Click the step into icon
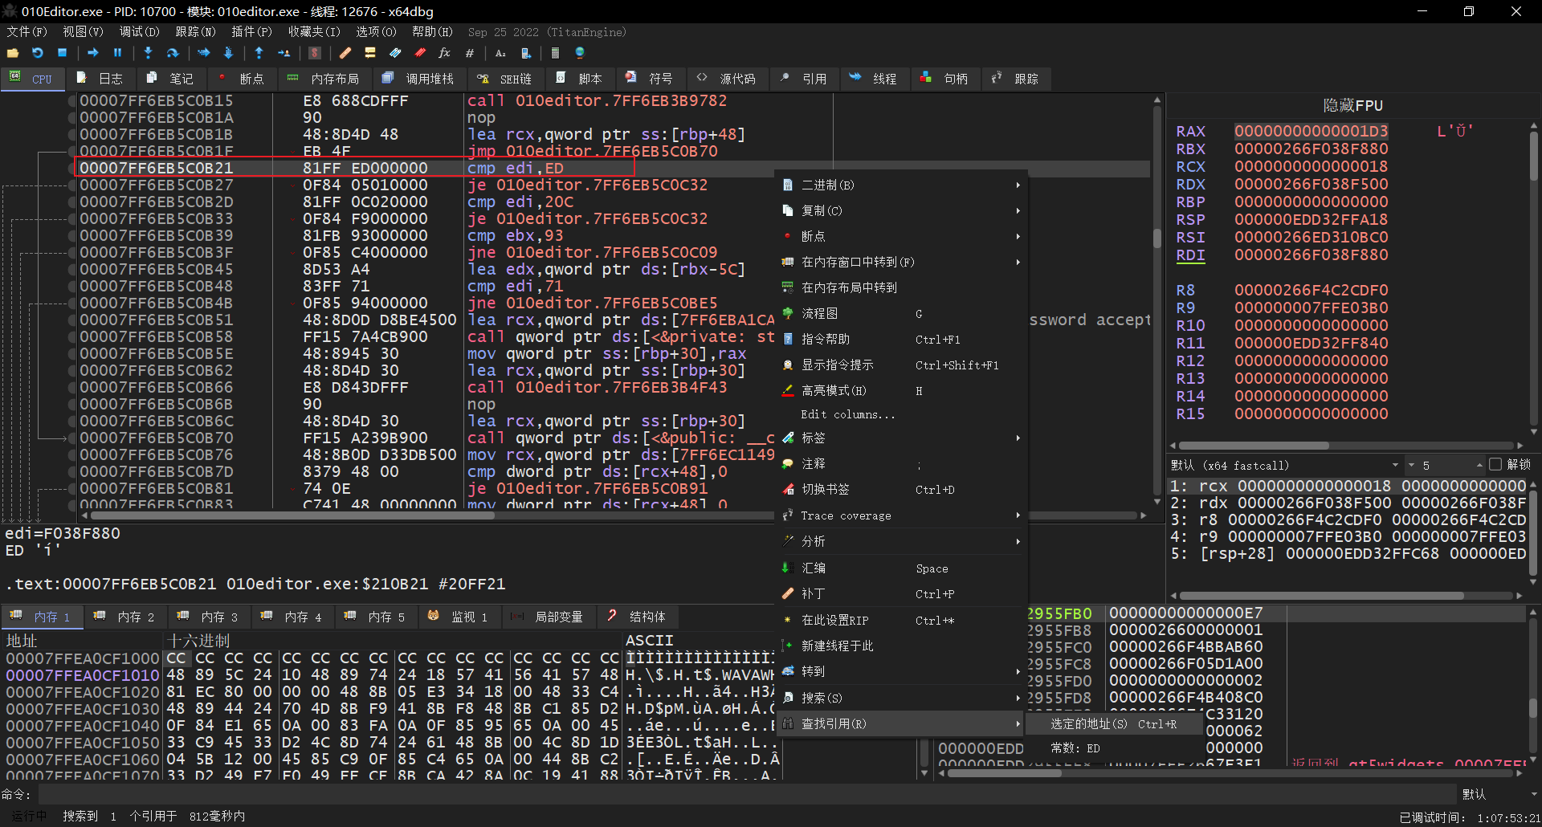Screen dimensions: 1542x827 click(x=148, y=53)
